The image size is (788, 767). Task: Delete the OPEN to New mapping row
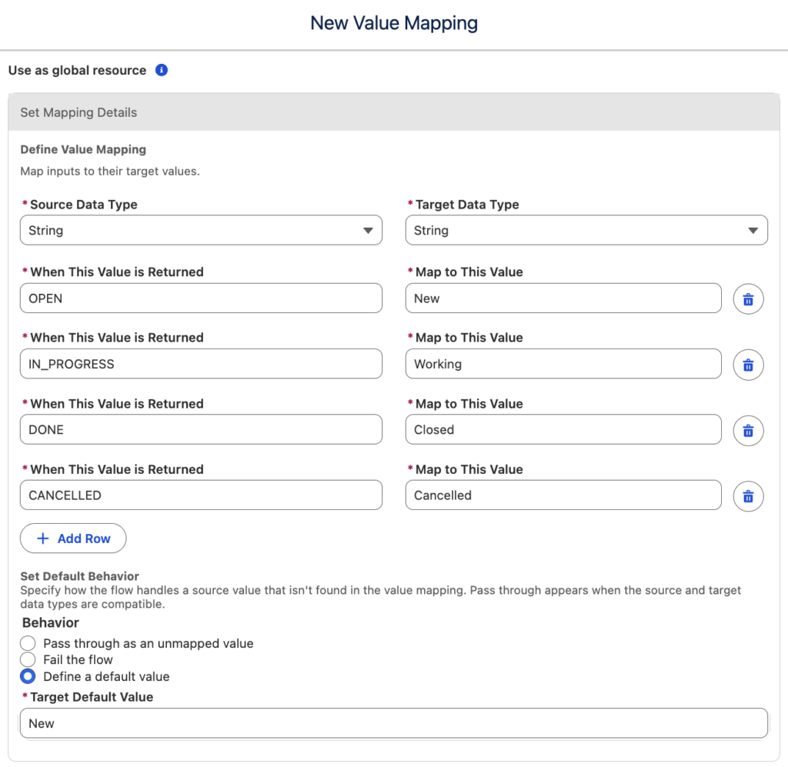tap(748, 298)
